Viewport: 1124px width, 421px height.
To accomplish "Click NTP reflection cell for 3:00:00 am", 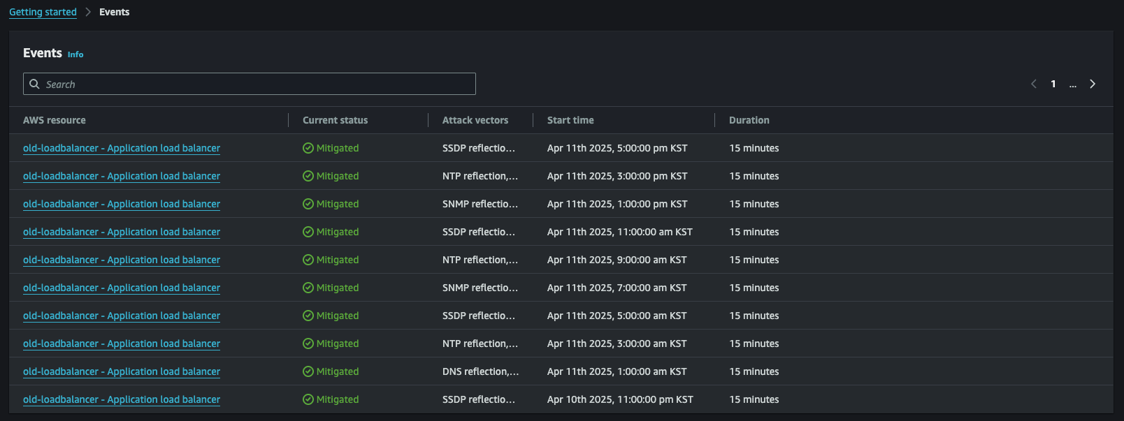I will [480, 344].
